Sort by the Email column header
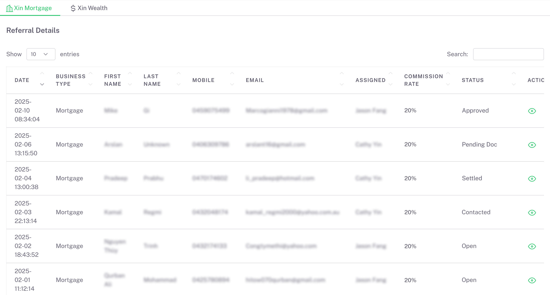Image resolution: width=550 pixels, height=295 pixels. (x=255, y=80)
